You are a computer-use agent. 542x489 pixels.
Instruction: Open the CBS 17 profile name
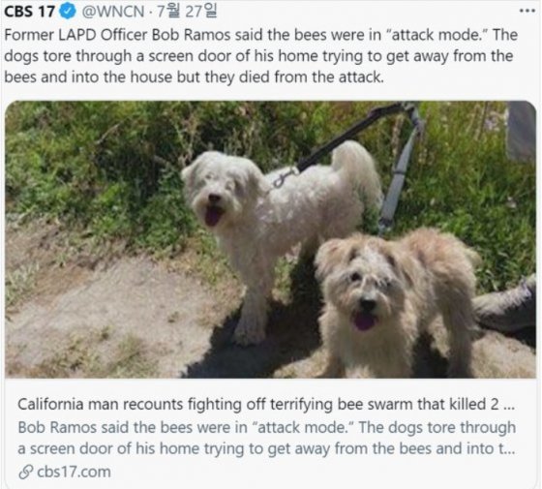tap(30, 12)
